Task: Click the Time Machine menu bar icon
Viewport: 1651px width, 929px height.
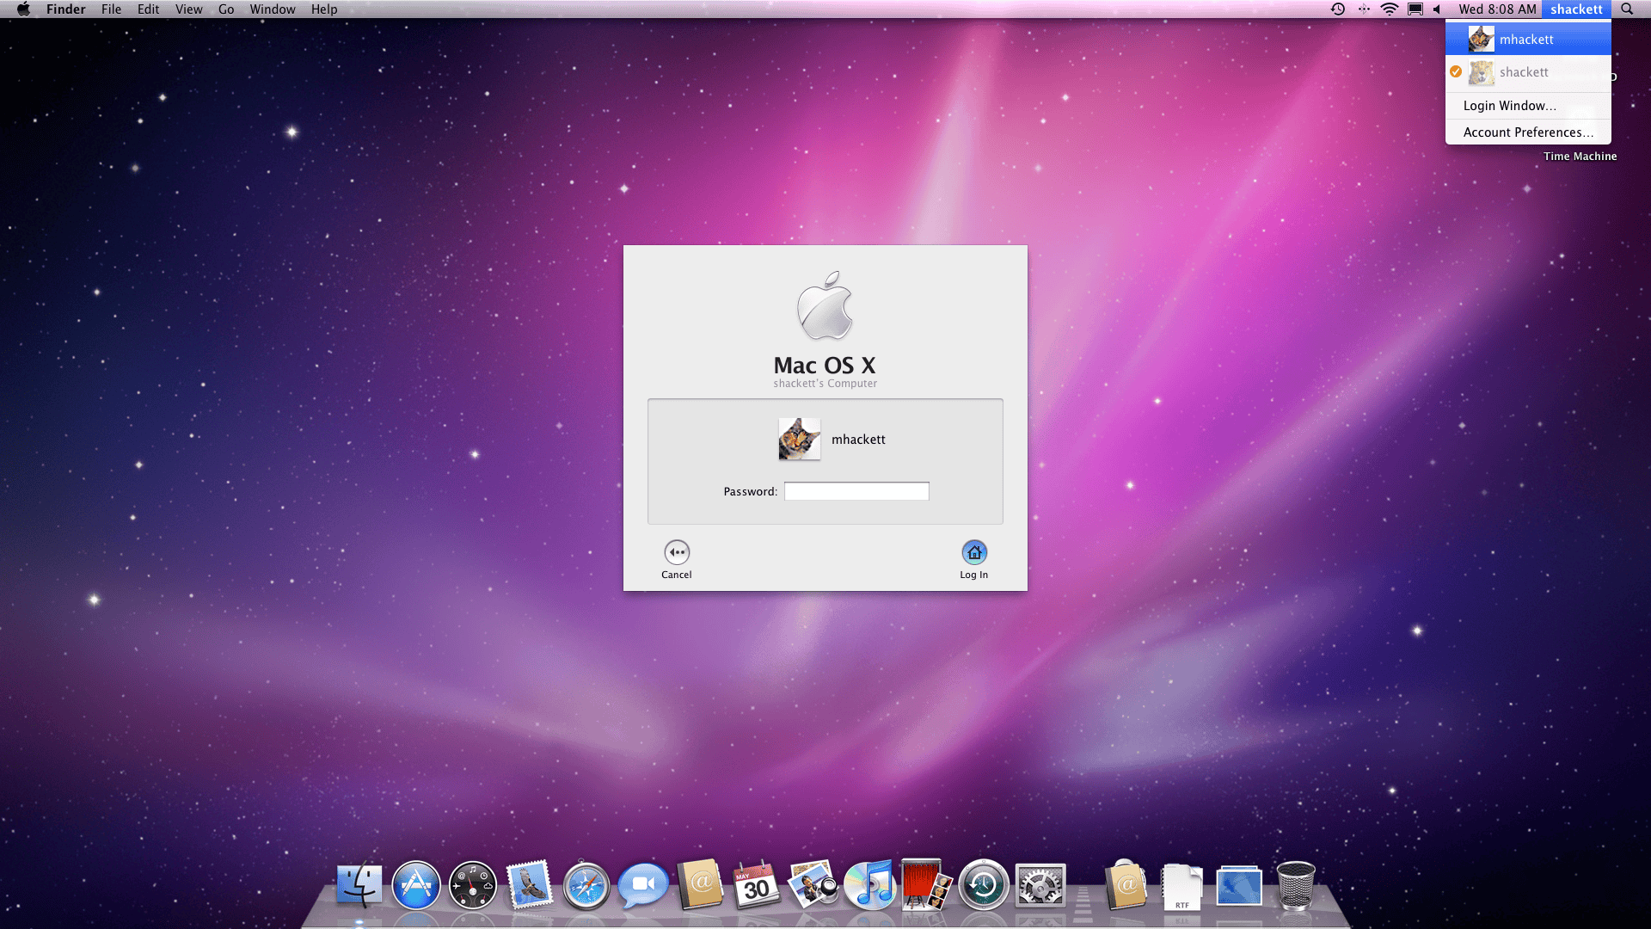Action: (1338, 9)
